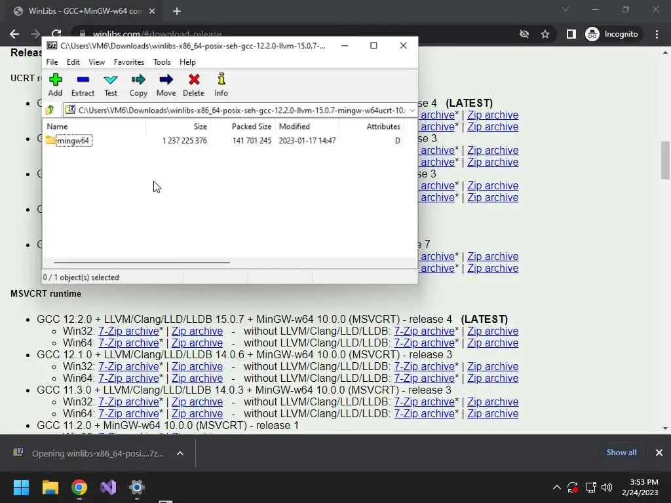Reload the WinLibs page
Image resolution: width=671 pixels, height=503 pixels.
click(x=56, y=33)
